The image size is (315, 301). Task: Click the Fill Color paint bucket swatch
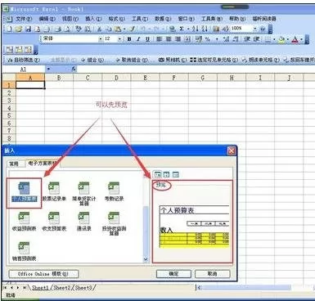[x=281, y=40]
